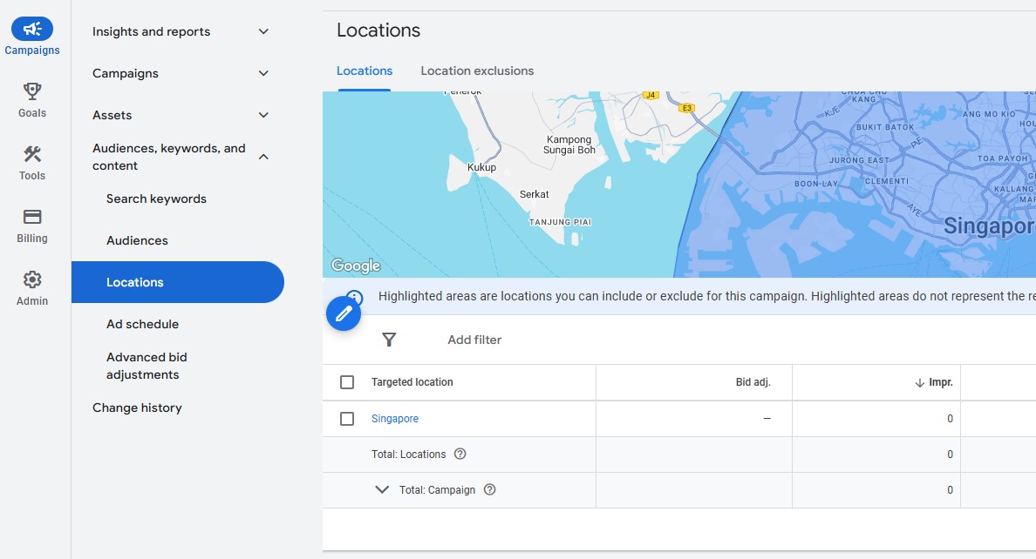
Task: Click the Boon Lay map label
Action: click(816, 184)
